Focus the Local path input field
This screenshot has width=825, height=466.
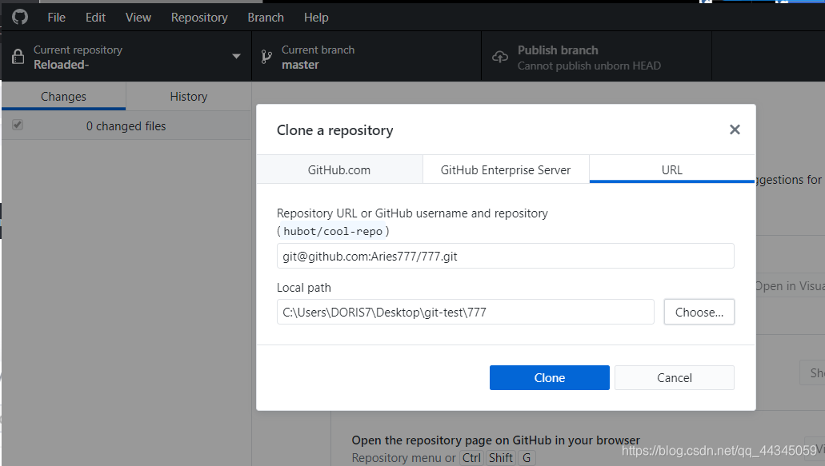tap(466, 312)
